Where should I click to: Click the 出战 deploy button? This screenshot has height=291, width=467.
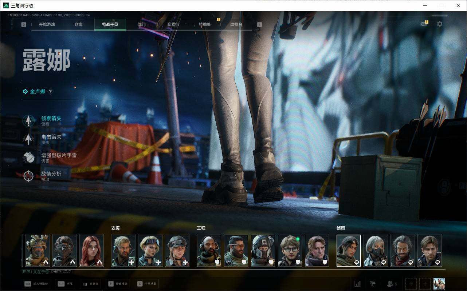point(66,284)
